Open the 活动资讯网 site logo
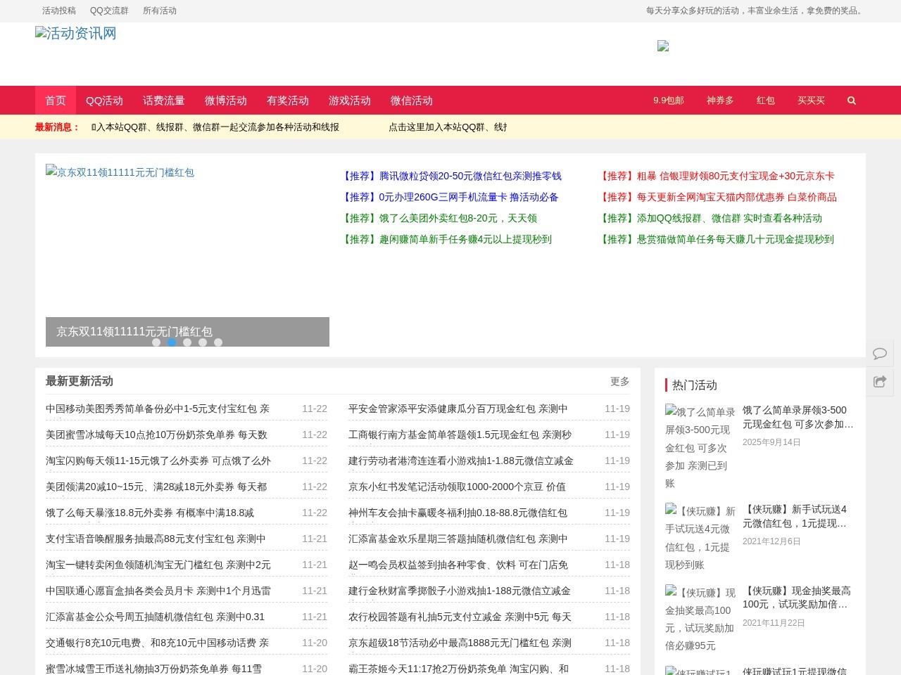The image size is (901, 675). point(76,34)
